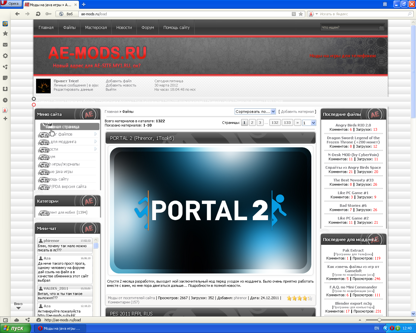Open the password manager key icon
416x333 pixels.
[x=48, y=14]
